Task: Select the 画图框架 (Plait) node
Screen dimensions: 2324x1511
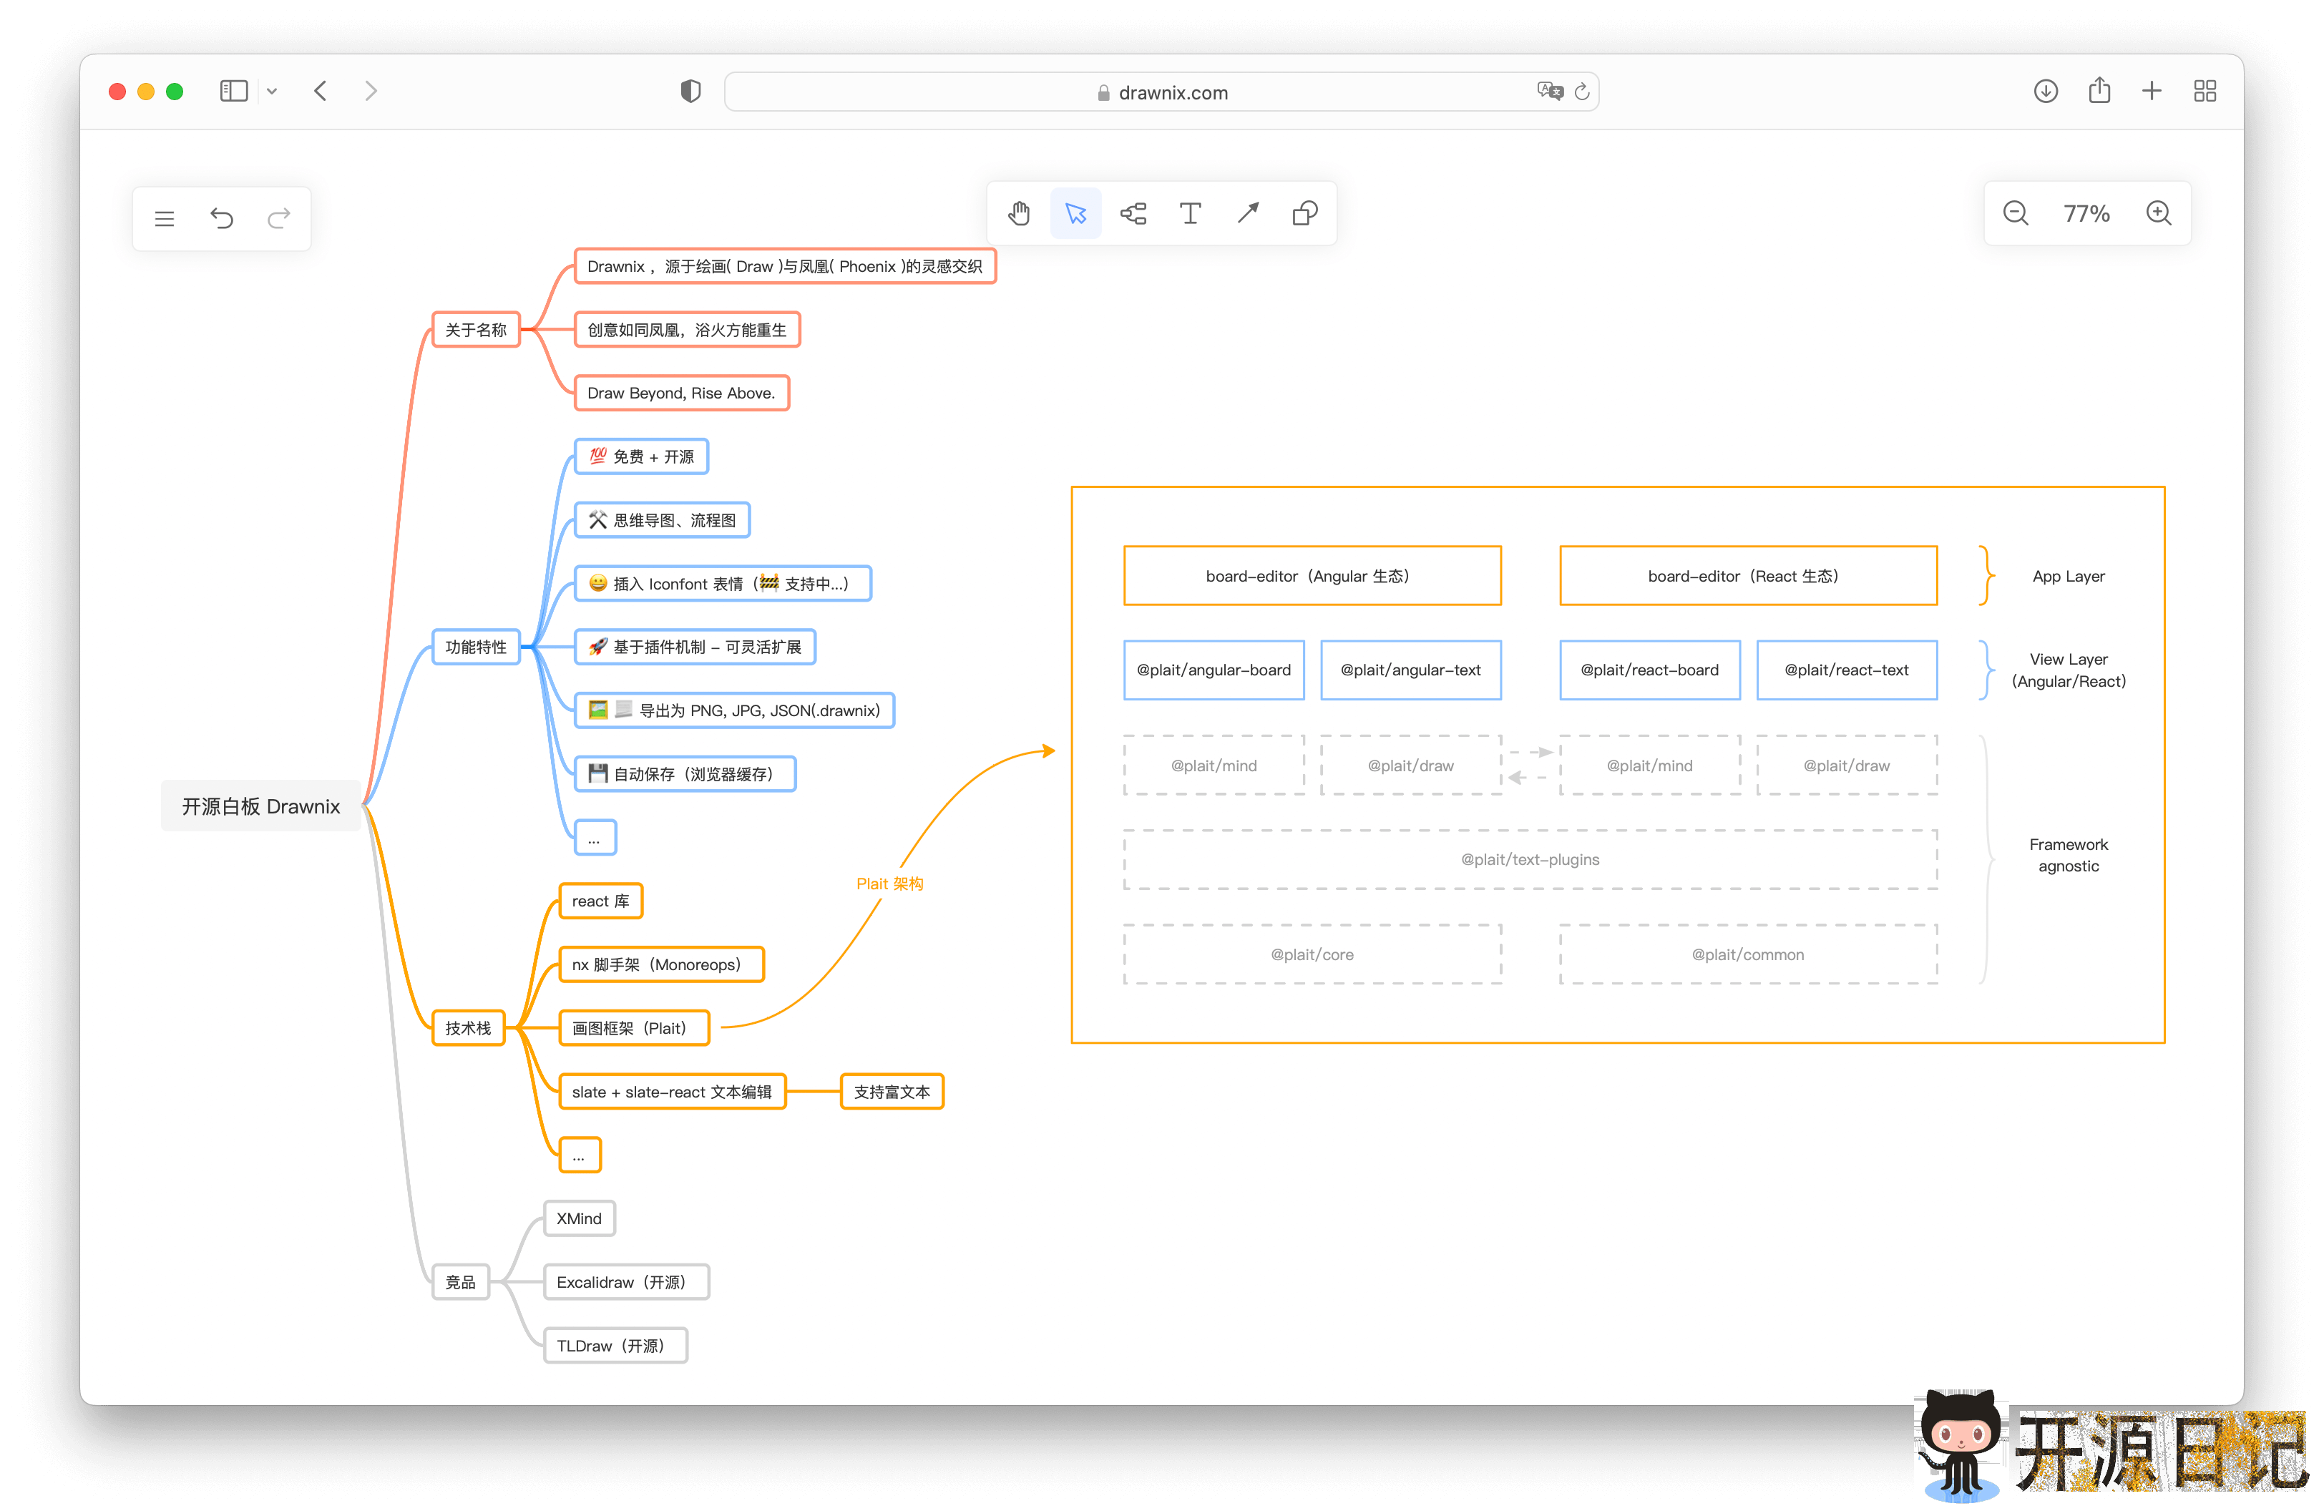Action: tap(634, 1028)
